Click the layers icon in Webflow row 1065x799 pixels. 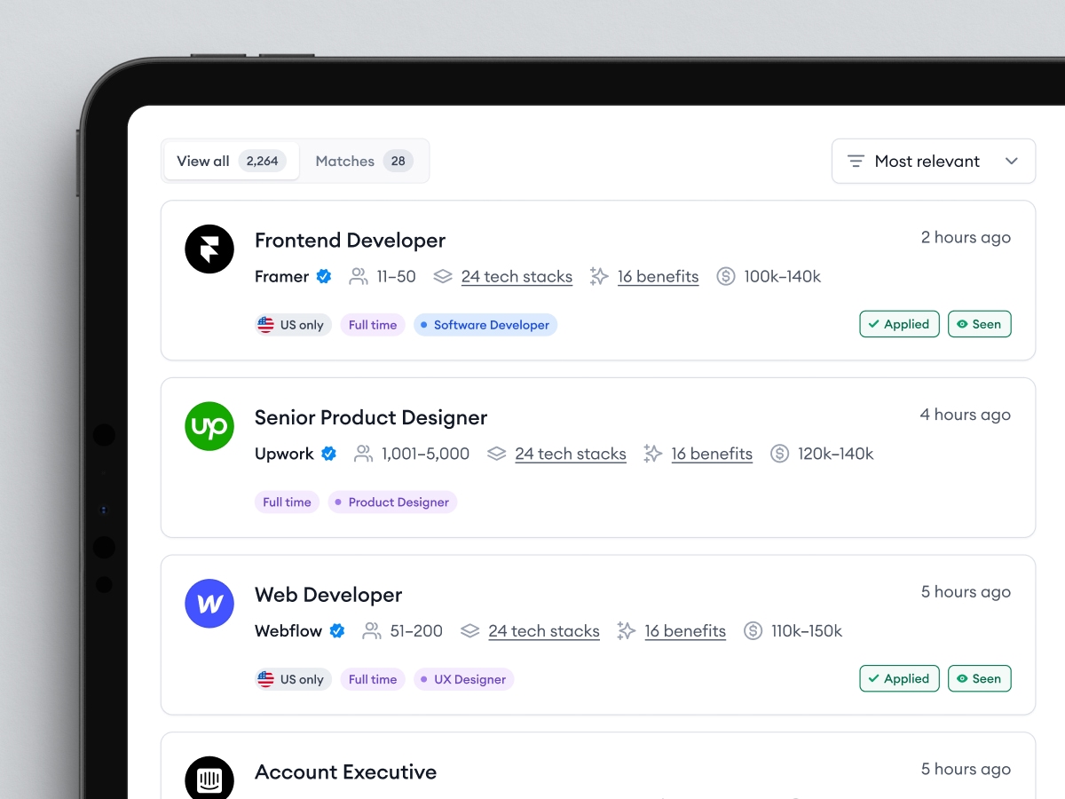click(470, 631)
